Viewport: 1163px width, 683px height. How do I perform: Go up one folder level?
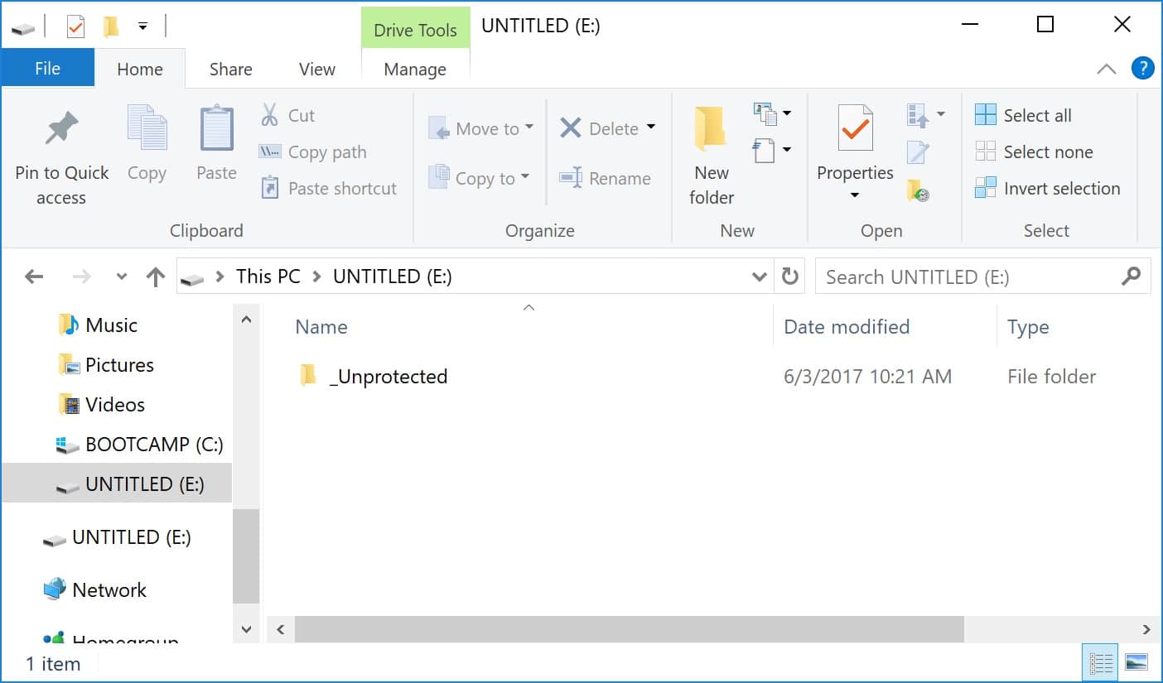155,277
